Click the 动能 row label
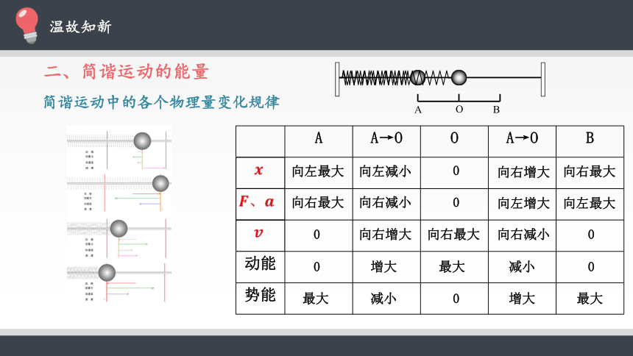The image size is (633, 356). click(260, 263)
